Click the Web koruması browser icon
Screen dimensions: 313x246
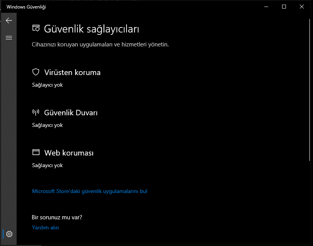pos(36,152)
